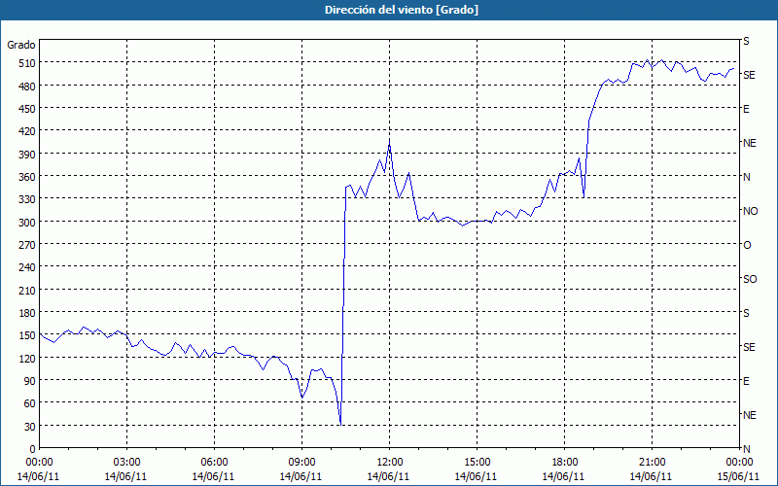Image resolution: width=778 pixels, height=486 pixels.
Task: Click the 210 y-axis value
Action: pyautogui.click(x=28, y=291)
